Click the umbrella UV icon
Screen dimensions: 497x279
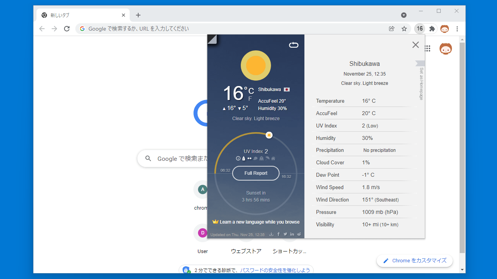point(267,158)
